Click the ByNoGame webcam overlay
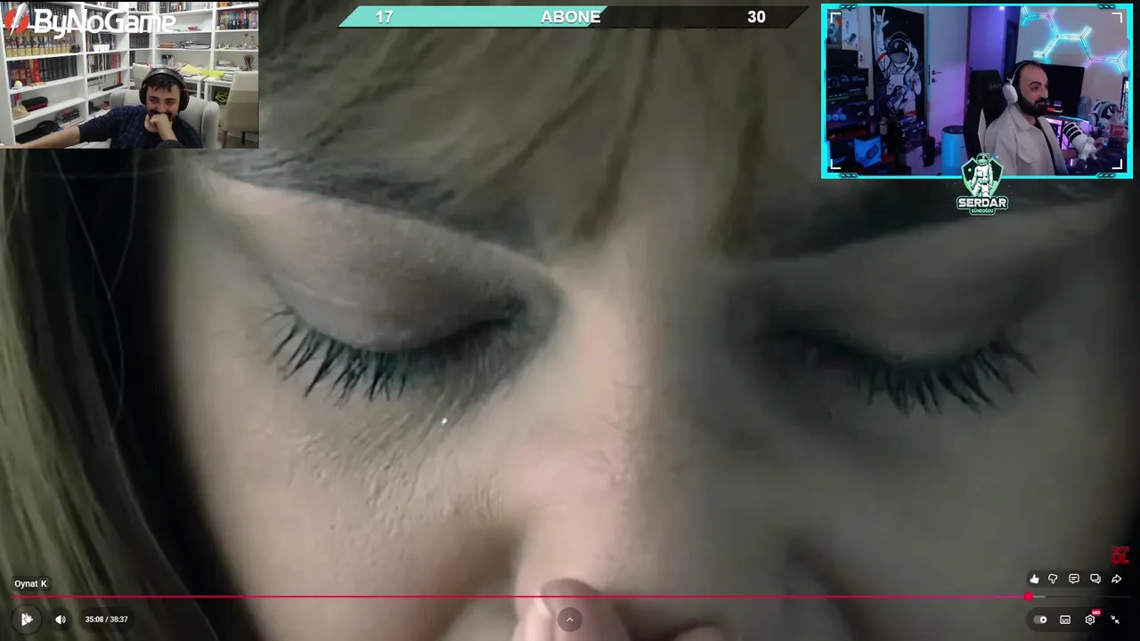This screenshot has height=641, width=1140. coord(129,74)
